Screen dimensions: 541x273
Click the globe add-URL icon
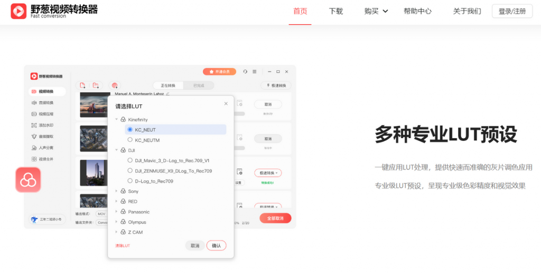click(x=115, y=85)
